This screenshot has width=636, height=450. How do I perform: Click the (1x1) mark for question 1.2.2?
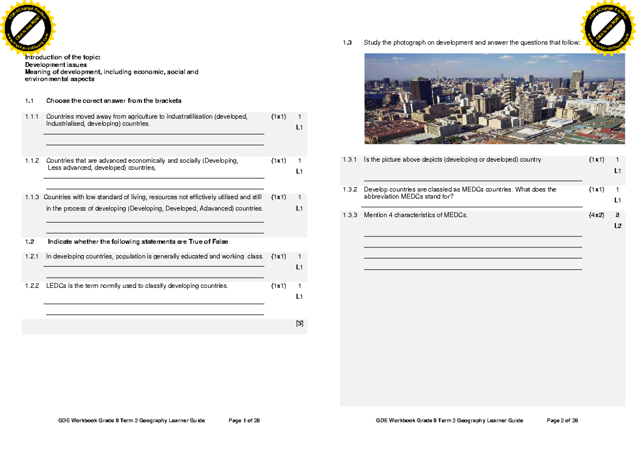[278, 286]
